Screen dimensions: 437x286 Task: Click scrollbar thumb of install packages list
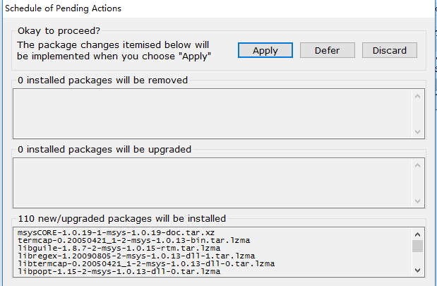[417, 246]
